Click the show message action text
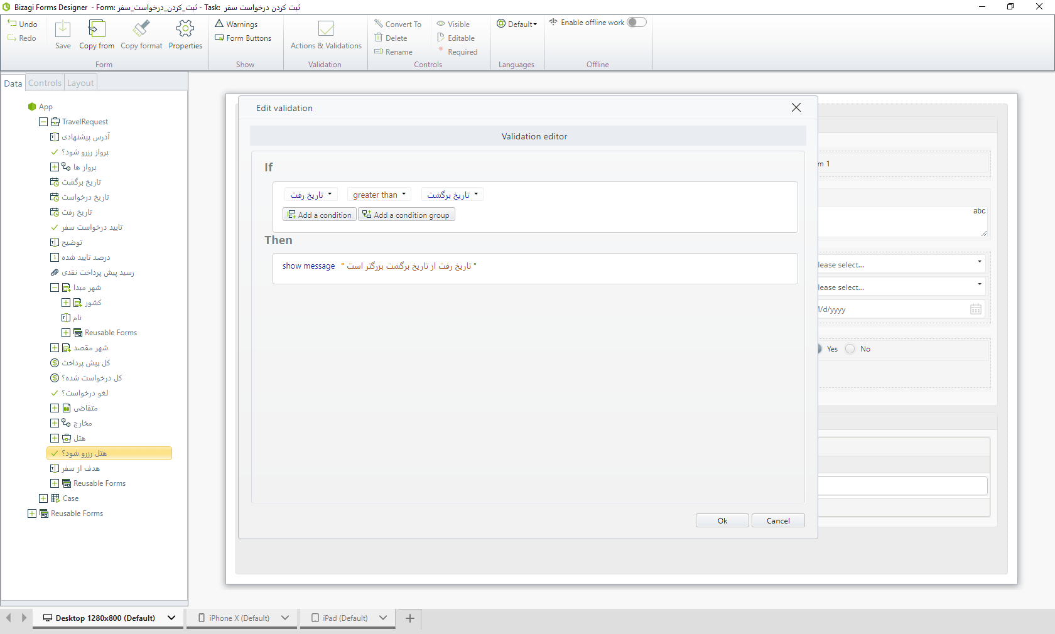Image resolution: width=1055 pixels, height=634 pixels. [x=308, y=266]
